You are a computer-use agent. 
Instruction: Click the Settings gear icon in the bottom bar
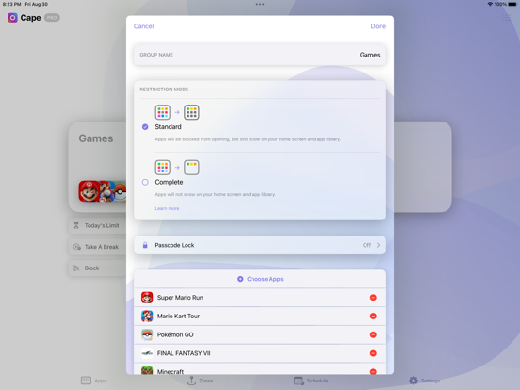point(414,381)
